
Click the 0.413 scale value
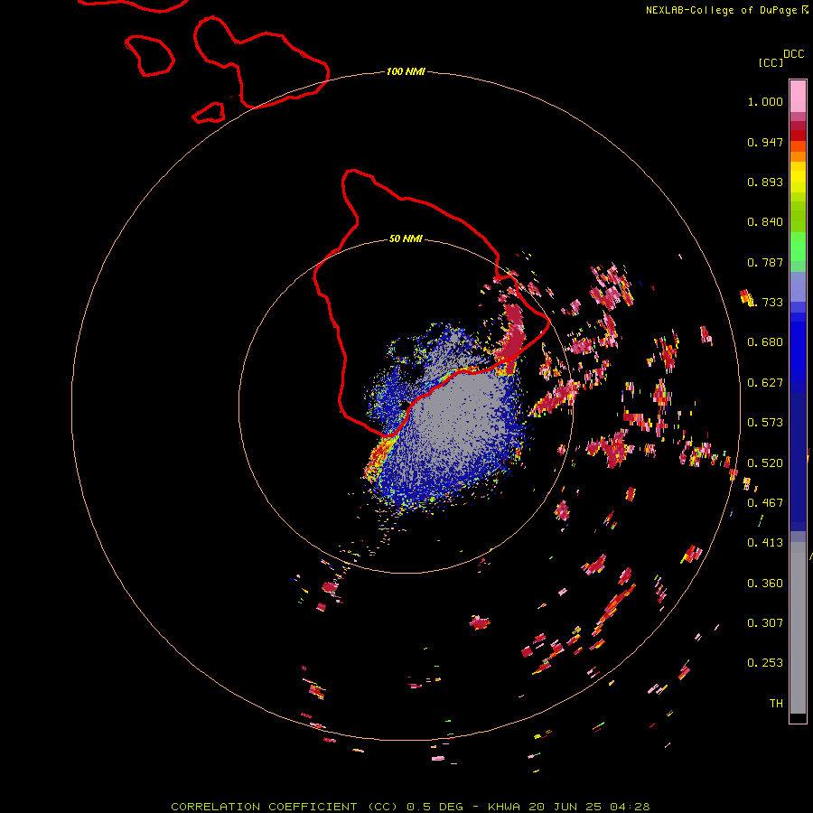coord(765,543)
